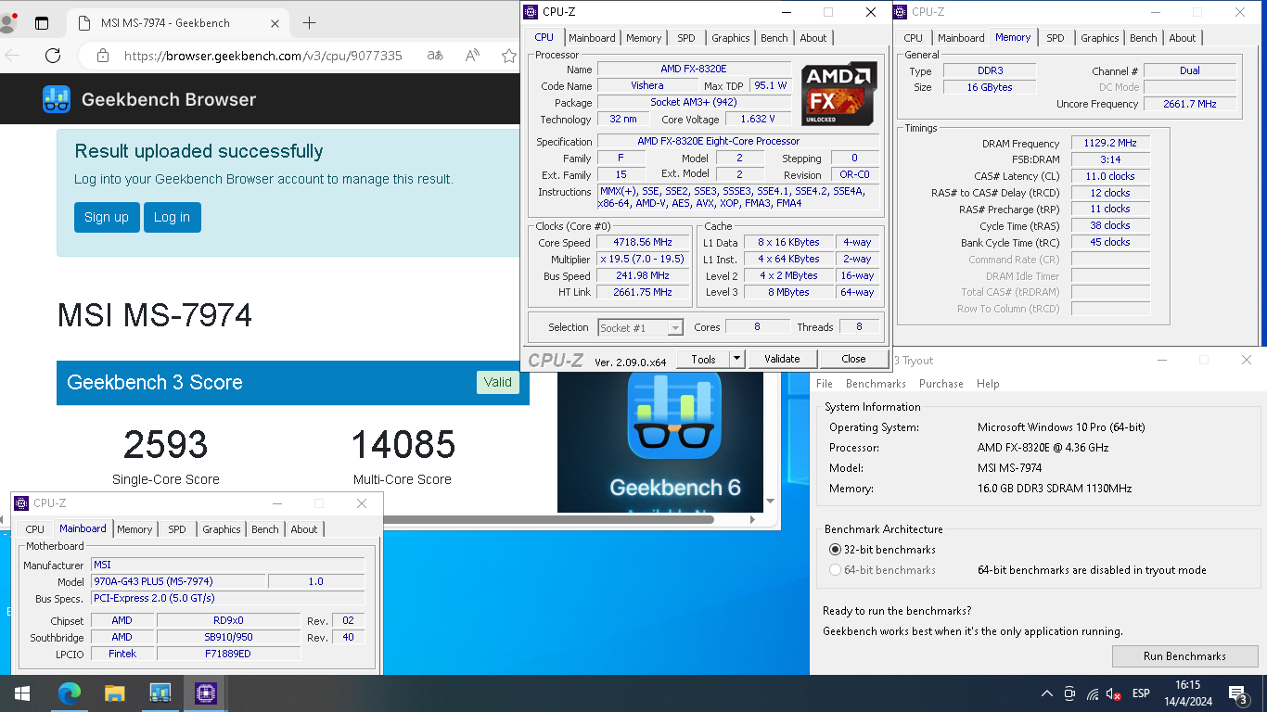Open the File menu in Geekbench Tryout

pos(825,384)
